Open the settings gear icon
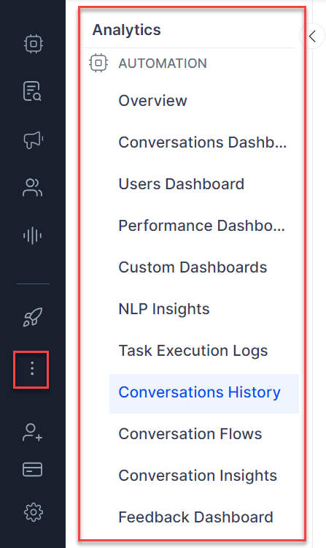 point(33,512)
